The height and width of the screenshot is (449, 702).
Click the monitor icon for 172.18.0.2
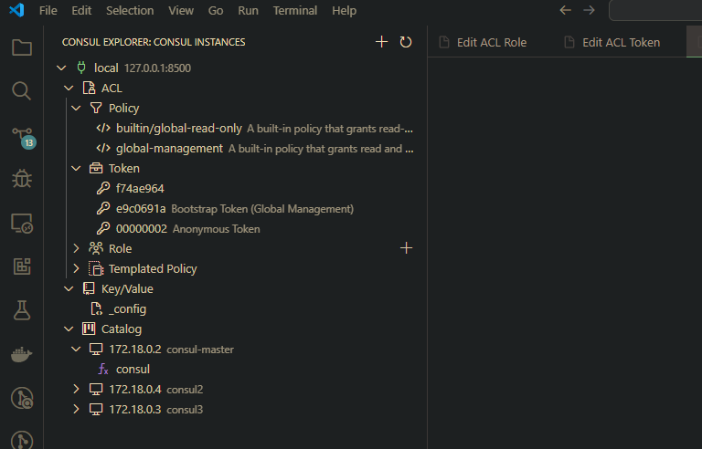click(x=96, y=350)
